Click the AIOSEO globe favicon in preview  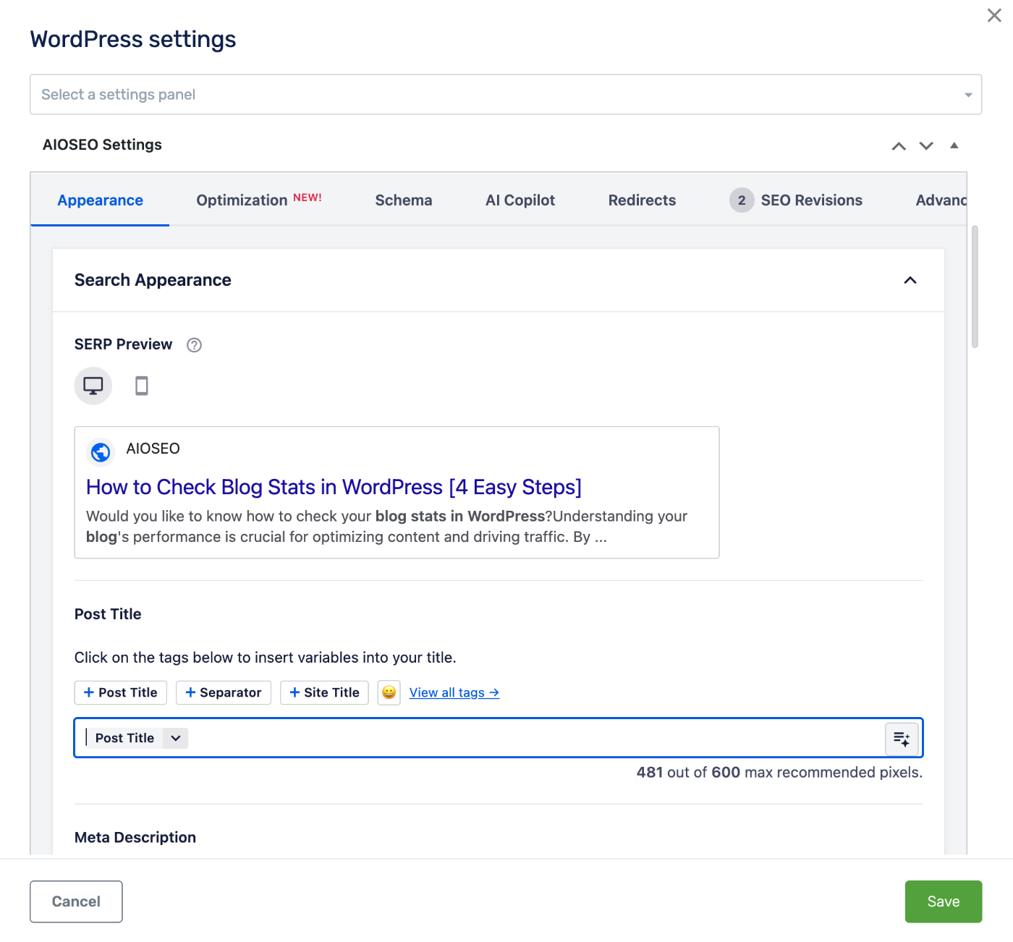(101, 452)
